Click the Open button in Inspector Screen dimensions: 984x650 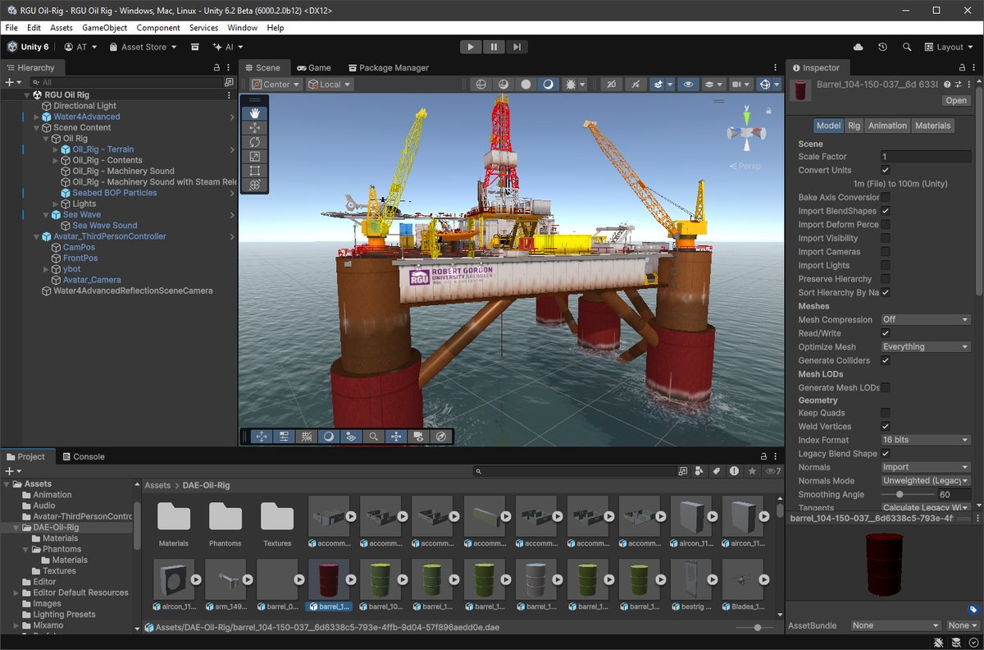(x=956, y=101)
